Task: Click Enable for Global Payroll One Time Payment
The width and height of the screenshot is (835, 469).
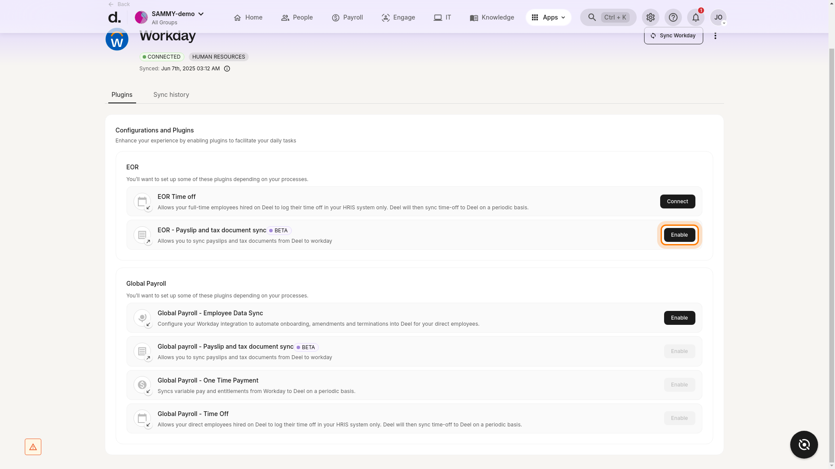Action: click(x=679, y=385)
